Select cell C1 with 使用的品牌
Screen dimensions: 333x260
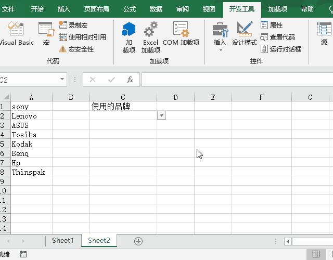click(x=123, y=106)
